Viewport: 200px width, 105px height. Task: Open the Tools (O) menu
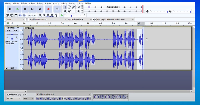tap(80, 3)
